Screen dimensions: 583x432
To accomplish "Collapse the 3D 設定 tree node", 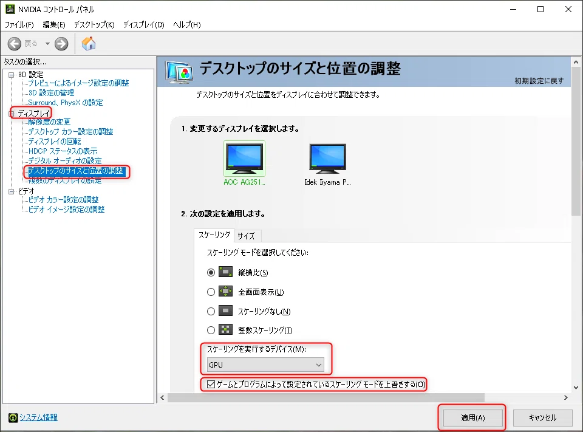I will click(12, 75).
